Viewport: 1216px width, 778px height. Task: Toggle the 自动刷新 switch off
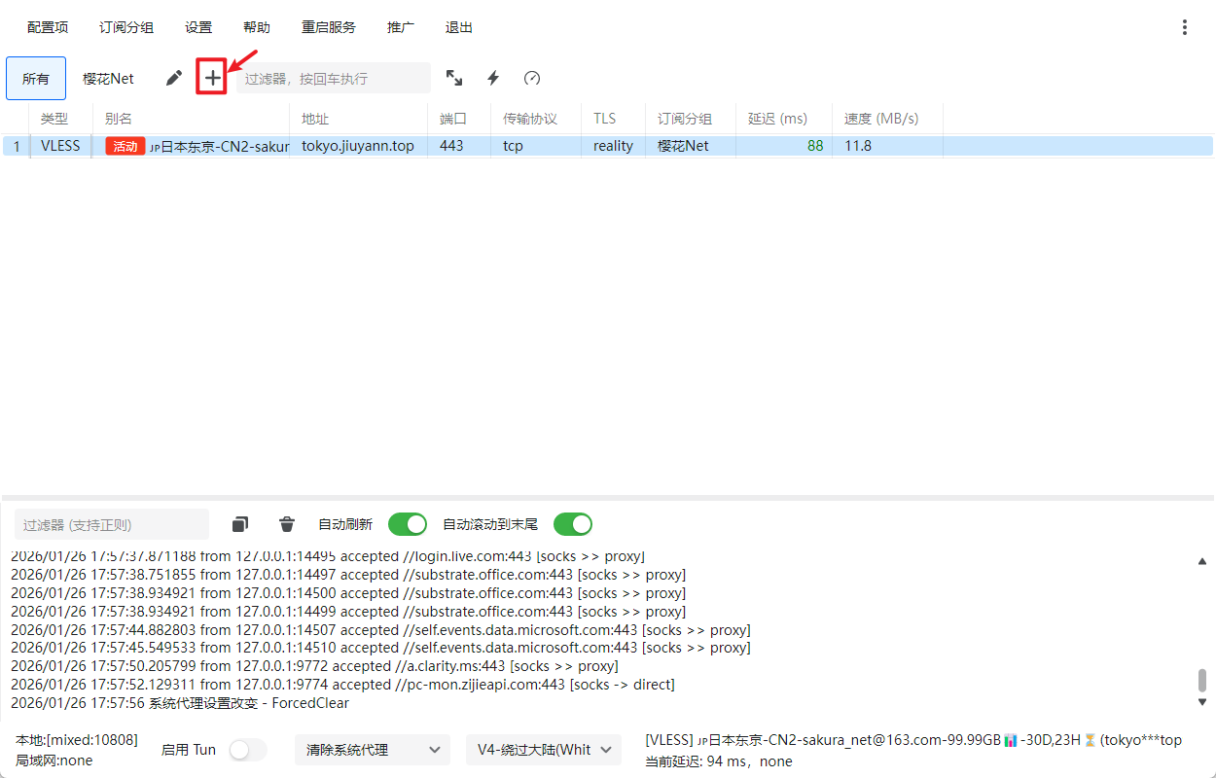click(x=408, y=524)
